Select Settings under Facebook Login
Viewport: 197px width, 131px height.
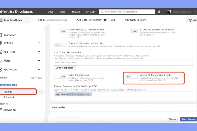pos(8,92)
